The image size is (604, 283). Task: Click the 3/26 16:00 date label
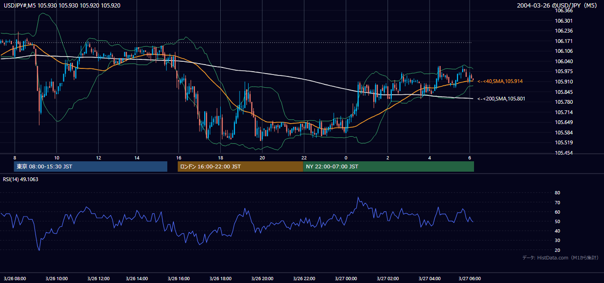click(x=180, y=278)
